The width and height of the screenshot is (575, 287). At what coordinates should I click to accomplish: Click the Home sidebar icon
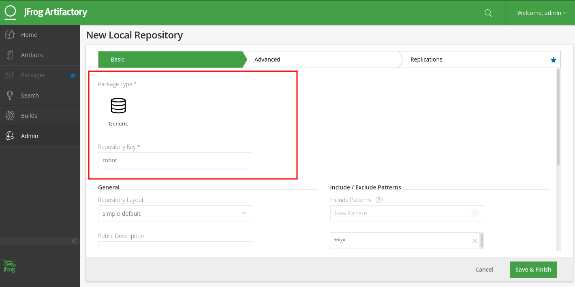coord(10,35)
